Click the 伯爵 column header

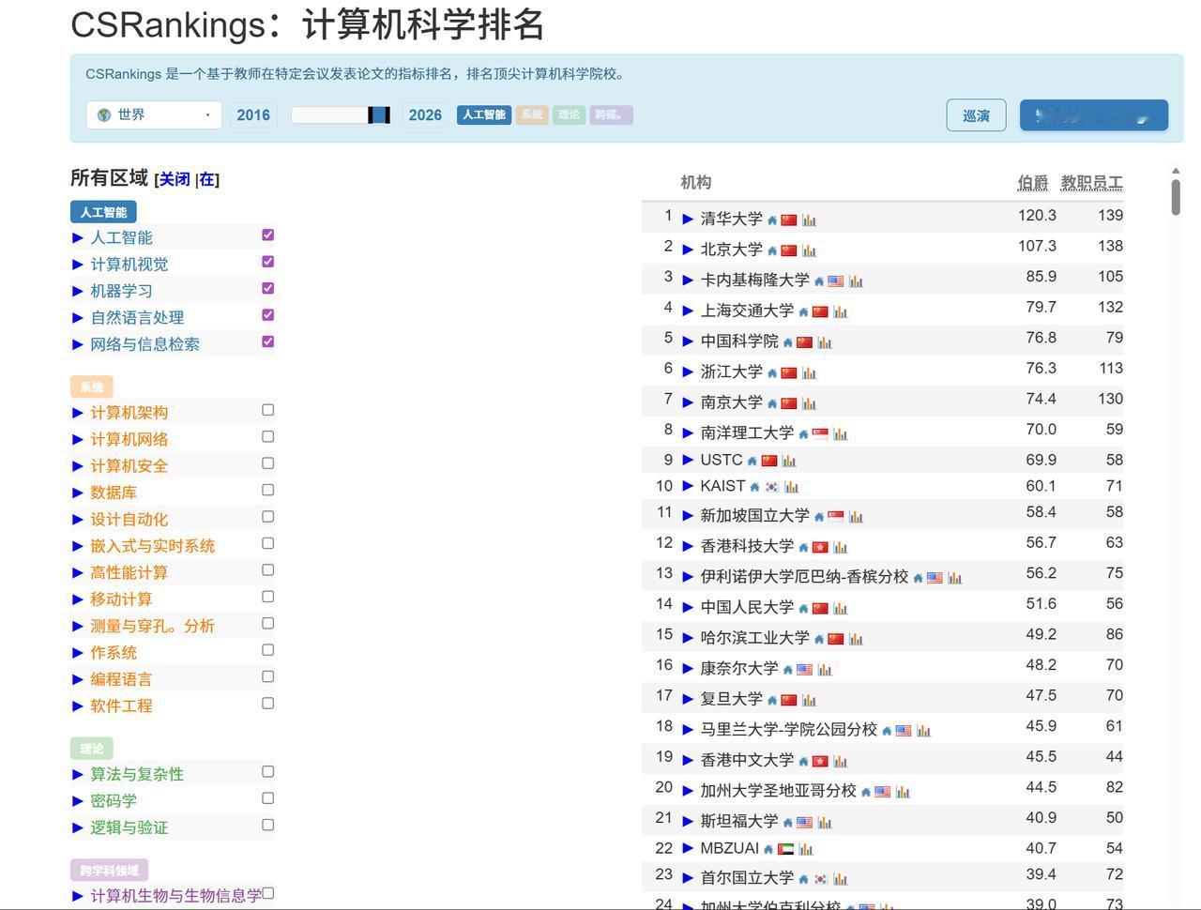[x=1033, y=182]
